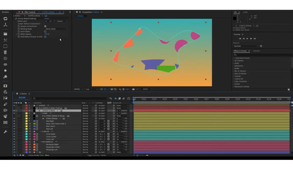Click the trash can icon in Workflow sidebar
The width and height of the screenshot is (293, 169).
tap(5, 52)
